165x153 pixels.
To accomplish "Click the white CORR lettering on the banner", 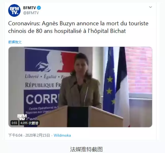I will (42, 99).
